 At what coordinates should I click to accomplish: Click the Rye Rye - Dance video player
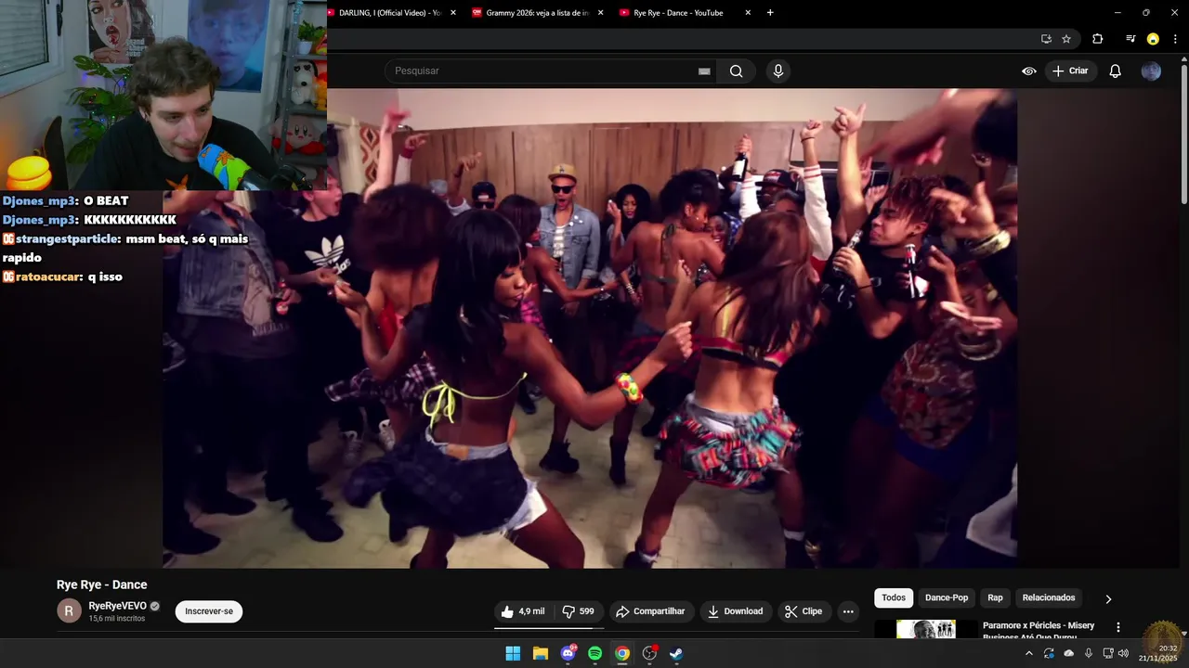590,328
